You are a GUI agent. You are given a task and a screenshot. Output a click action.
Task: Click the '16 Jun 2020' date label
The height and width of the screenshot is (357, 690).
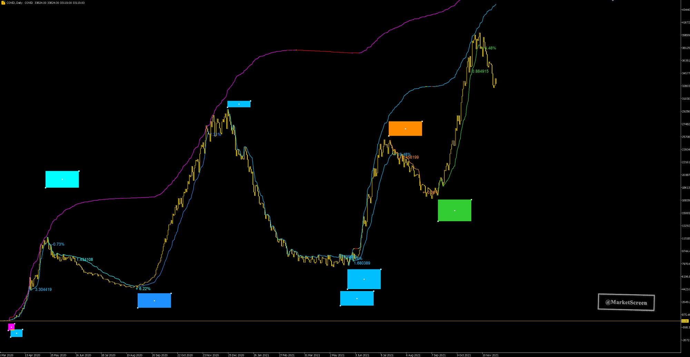tap(83, 355)
